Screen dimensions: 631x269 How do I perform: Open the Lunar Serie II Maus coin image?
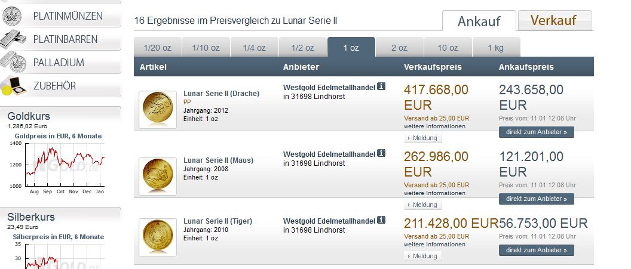coord(158,176)
